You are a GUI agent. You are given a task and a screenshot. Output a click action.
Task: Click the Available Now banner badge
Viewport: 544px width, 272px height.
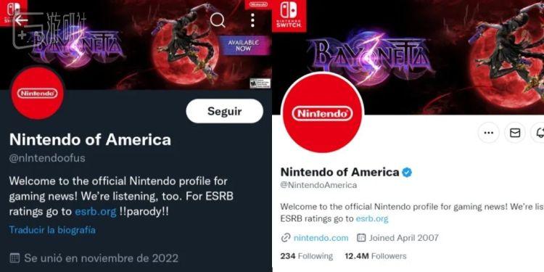(x=244, y=46)
